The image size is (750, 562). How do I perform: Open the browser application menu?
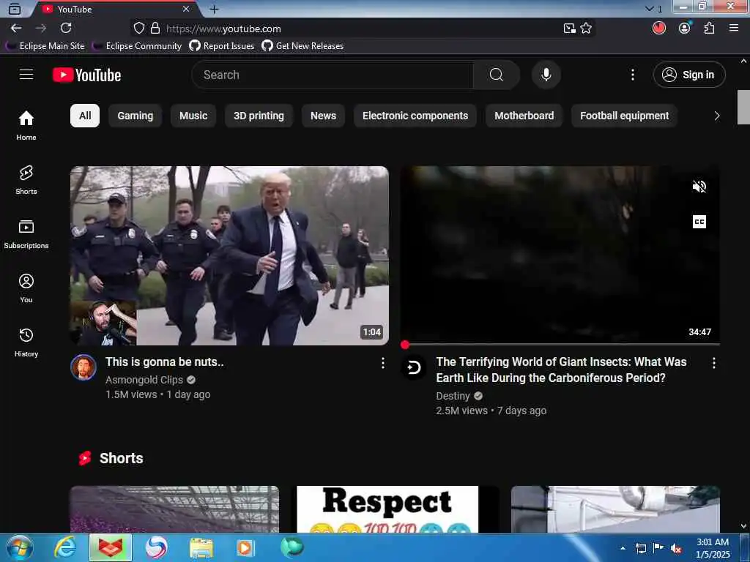coord(734,29)
